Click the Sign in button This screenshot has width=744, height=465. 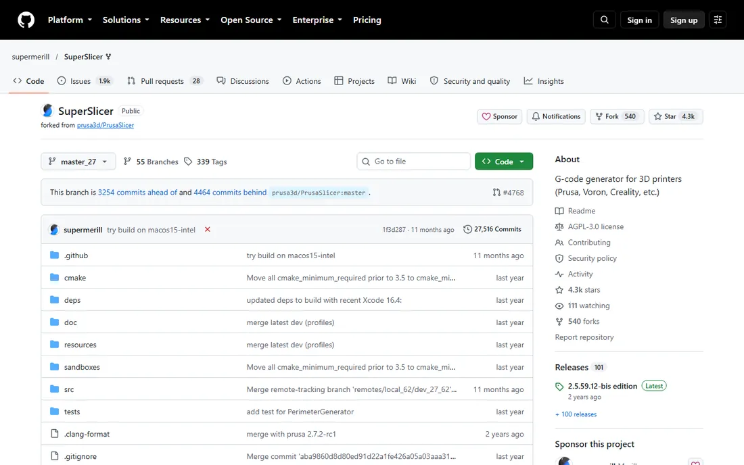point(639,20)
